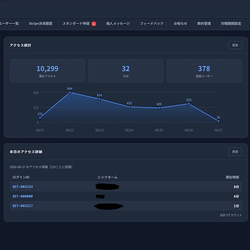Select the 06/22 data point labeled 844
The height and width of the screenshot is (250, 250).
click(x=70, y=93)
